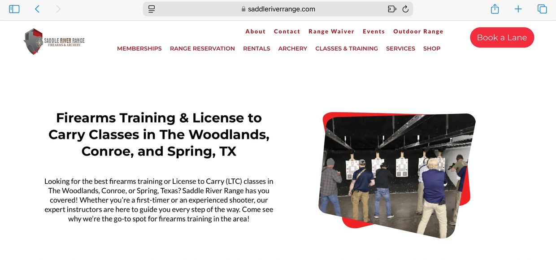The image size is (556, 260).
Task: Show the Safari sidebar
Action: pos(14,9)
